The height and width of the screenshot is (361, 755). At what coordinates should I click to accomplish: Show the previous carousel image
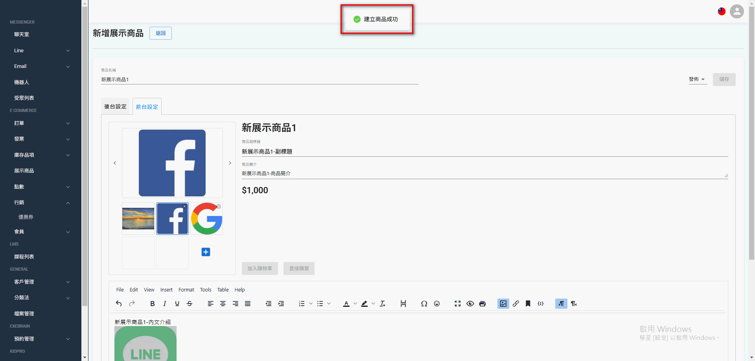click(x=115, y=163)
